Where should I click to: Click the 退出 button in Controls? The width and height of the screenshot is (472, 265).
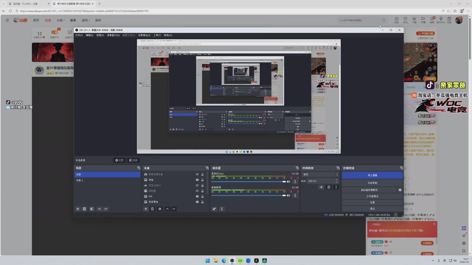click(372, 208)
